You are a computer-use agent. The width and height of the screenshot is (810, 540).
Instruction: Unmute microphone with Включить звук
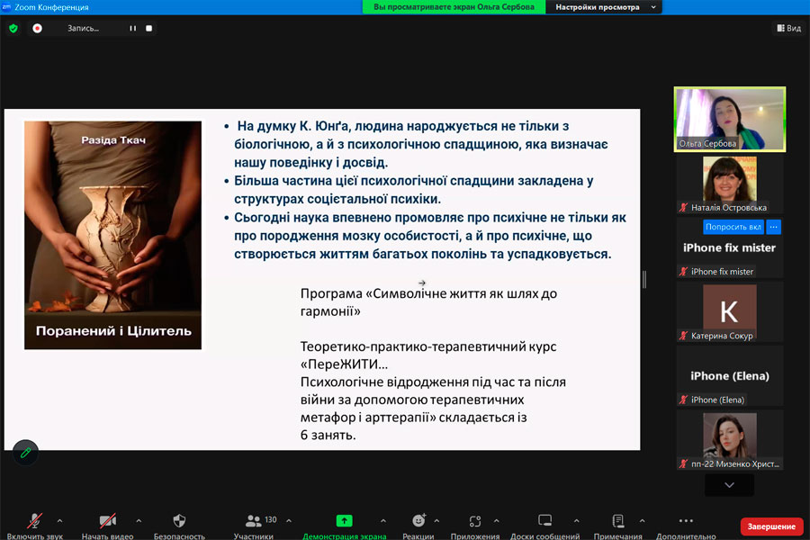(34, 526)
